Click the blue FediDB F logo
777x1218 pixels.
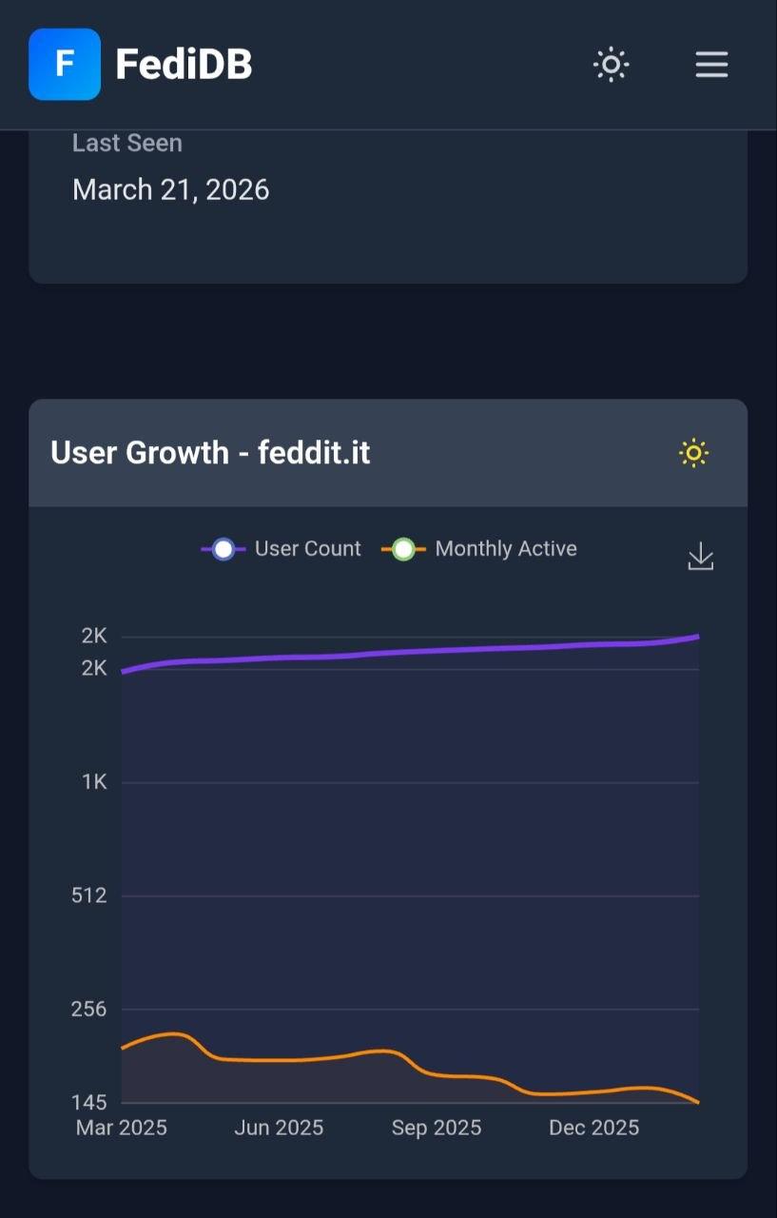65,65
